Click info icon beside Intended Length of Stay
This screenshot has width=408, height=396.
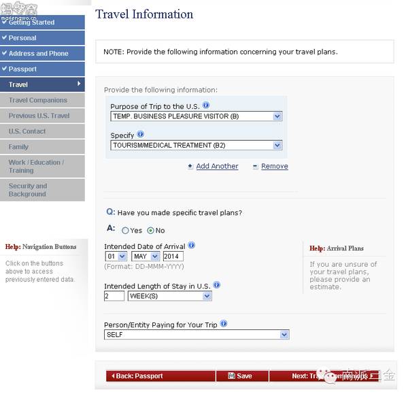(217, 284)
